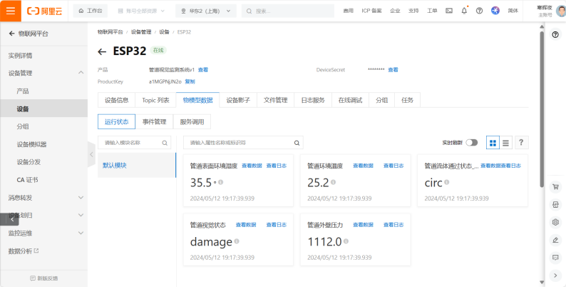This screenshot has height=287, width=566.
Task: Switch to the 设备影子 tab
Action: [238, 100]
